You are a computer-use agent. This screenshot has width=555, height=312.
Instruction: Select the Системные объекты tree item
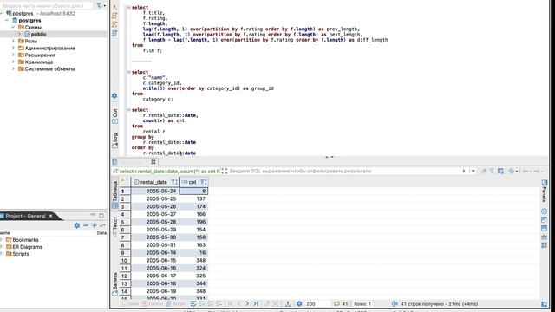click(x=49, y=69)
